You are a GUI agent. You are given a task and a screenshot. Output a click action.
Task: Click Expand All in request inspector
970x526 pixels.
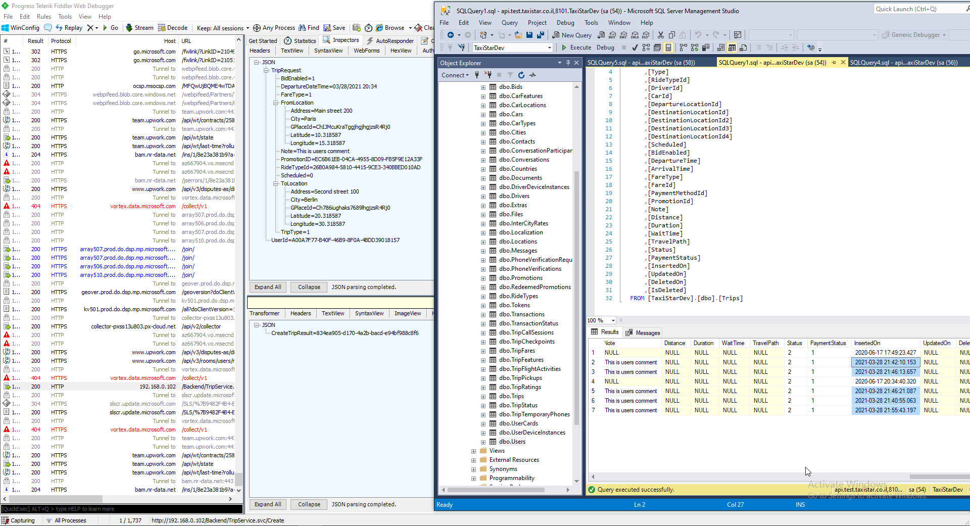click(268, 287)
